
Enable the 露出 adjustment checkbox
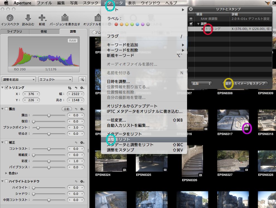[x=7, y=109]
